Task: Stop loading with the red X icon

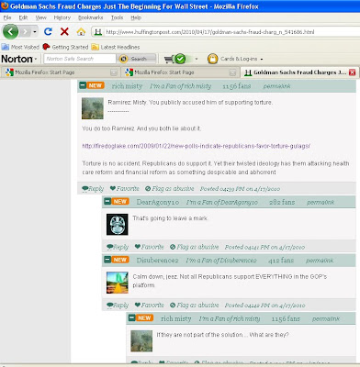Action: [x=64, y=31]
